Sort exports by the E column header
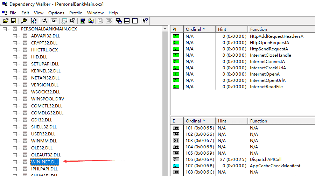Image resolution: width=315 pixels, height=176 pixels. (177, 121)
